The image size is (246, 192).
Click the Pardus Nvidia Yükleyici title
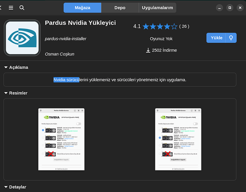coord(80,23)
